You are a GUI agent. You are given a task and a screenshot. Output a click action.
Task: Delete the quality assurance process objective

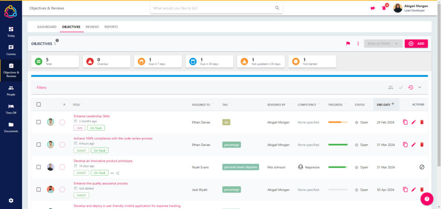tap(422, 190)
